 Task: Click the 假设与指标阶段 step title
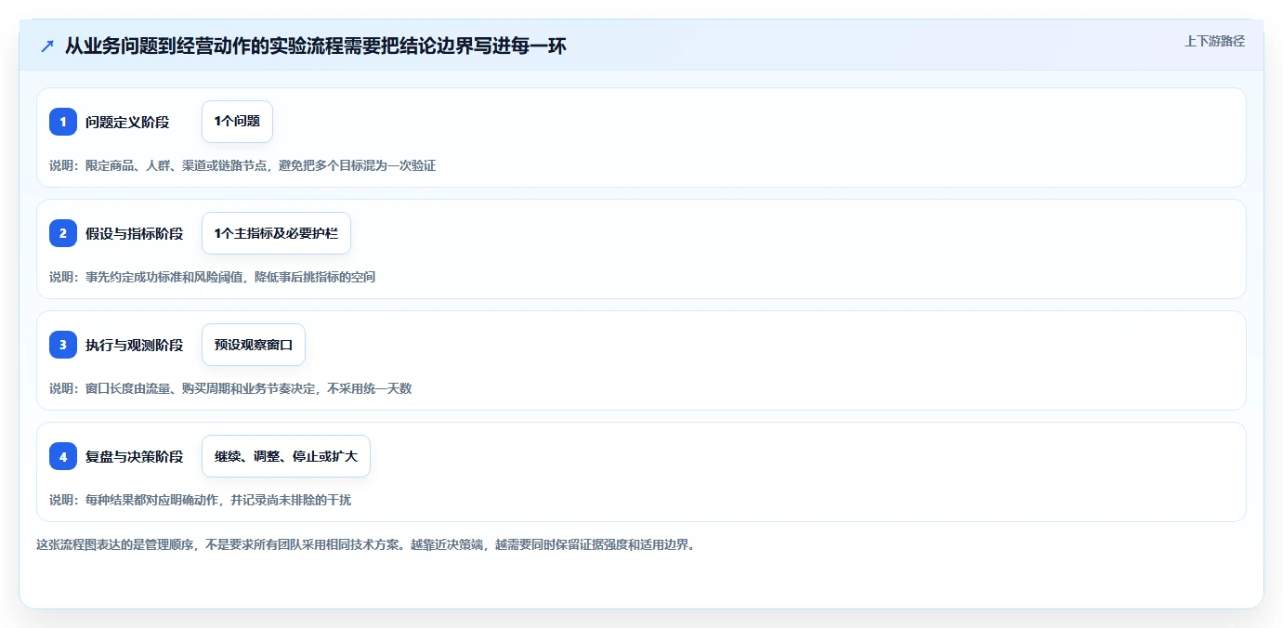pyautogui.click(x=135, y=233)
